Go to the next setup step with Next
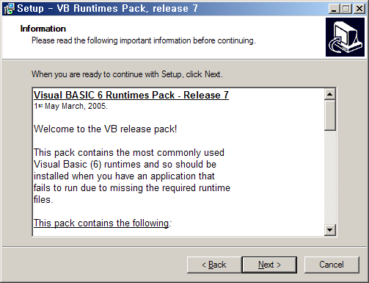 click(269, 265)
